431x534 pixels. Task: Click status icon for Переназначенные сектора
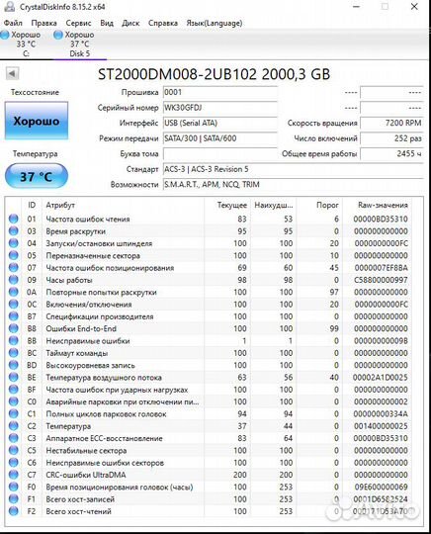click(14, 255)
